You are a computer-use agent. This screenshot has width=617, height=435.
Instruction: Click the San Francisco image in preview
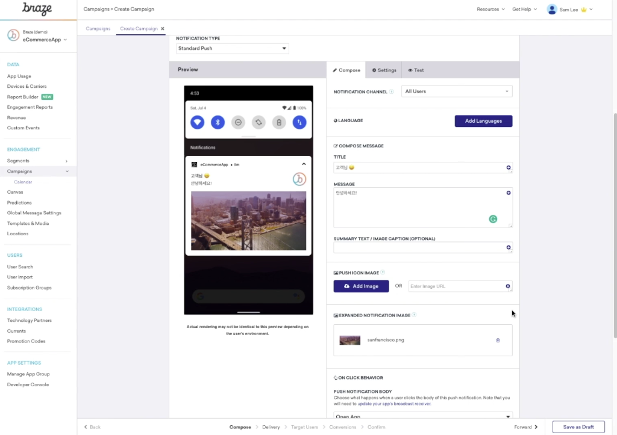pyautogui.click(x=249, y=221)
